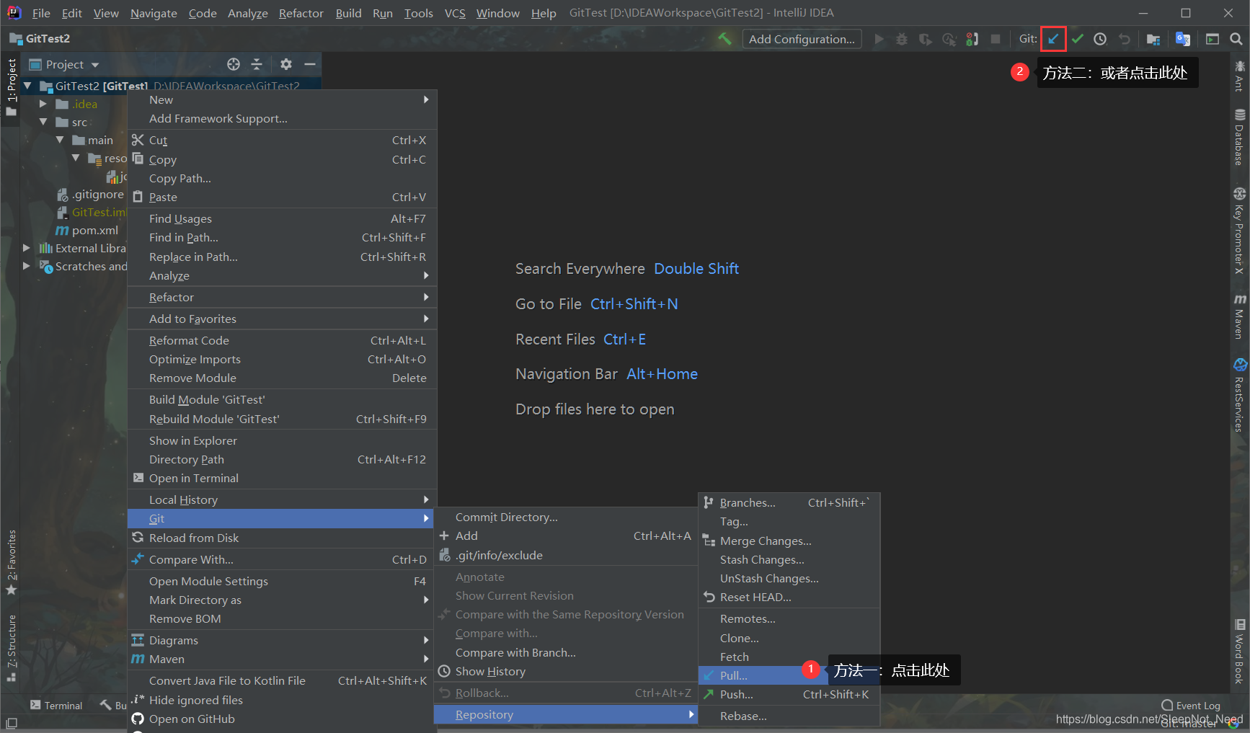
Task: Choose Stash Changes... in repository submenu
Action: pos(789,559)
